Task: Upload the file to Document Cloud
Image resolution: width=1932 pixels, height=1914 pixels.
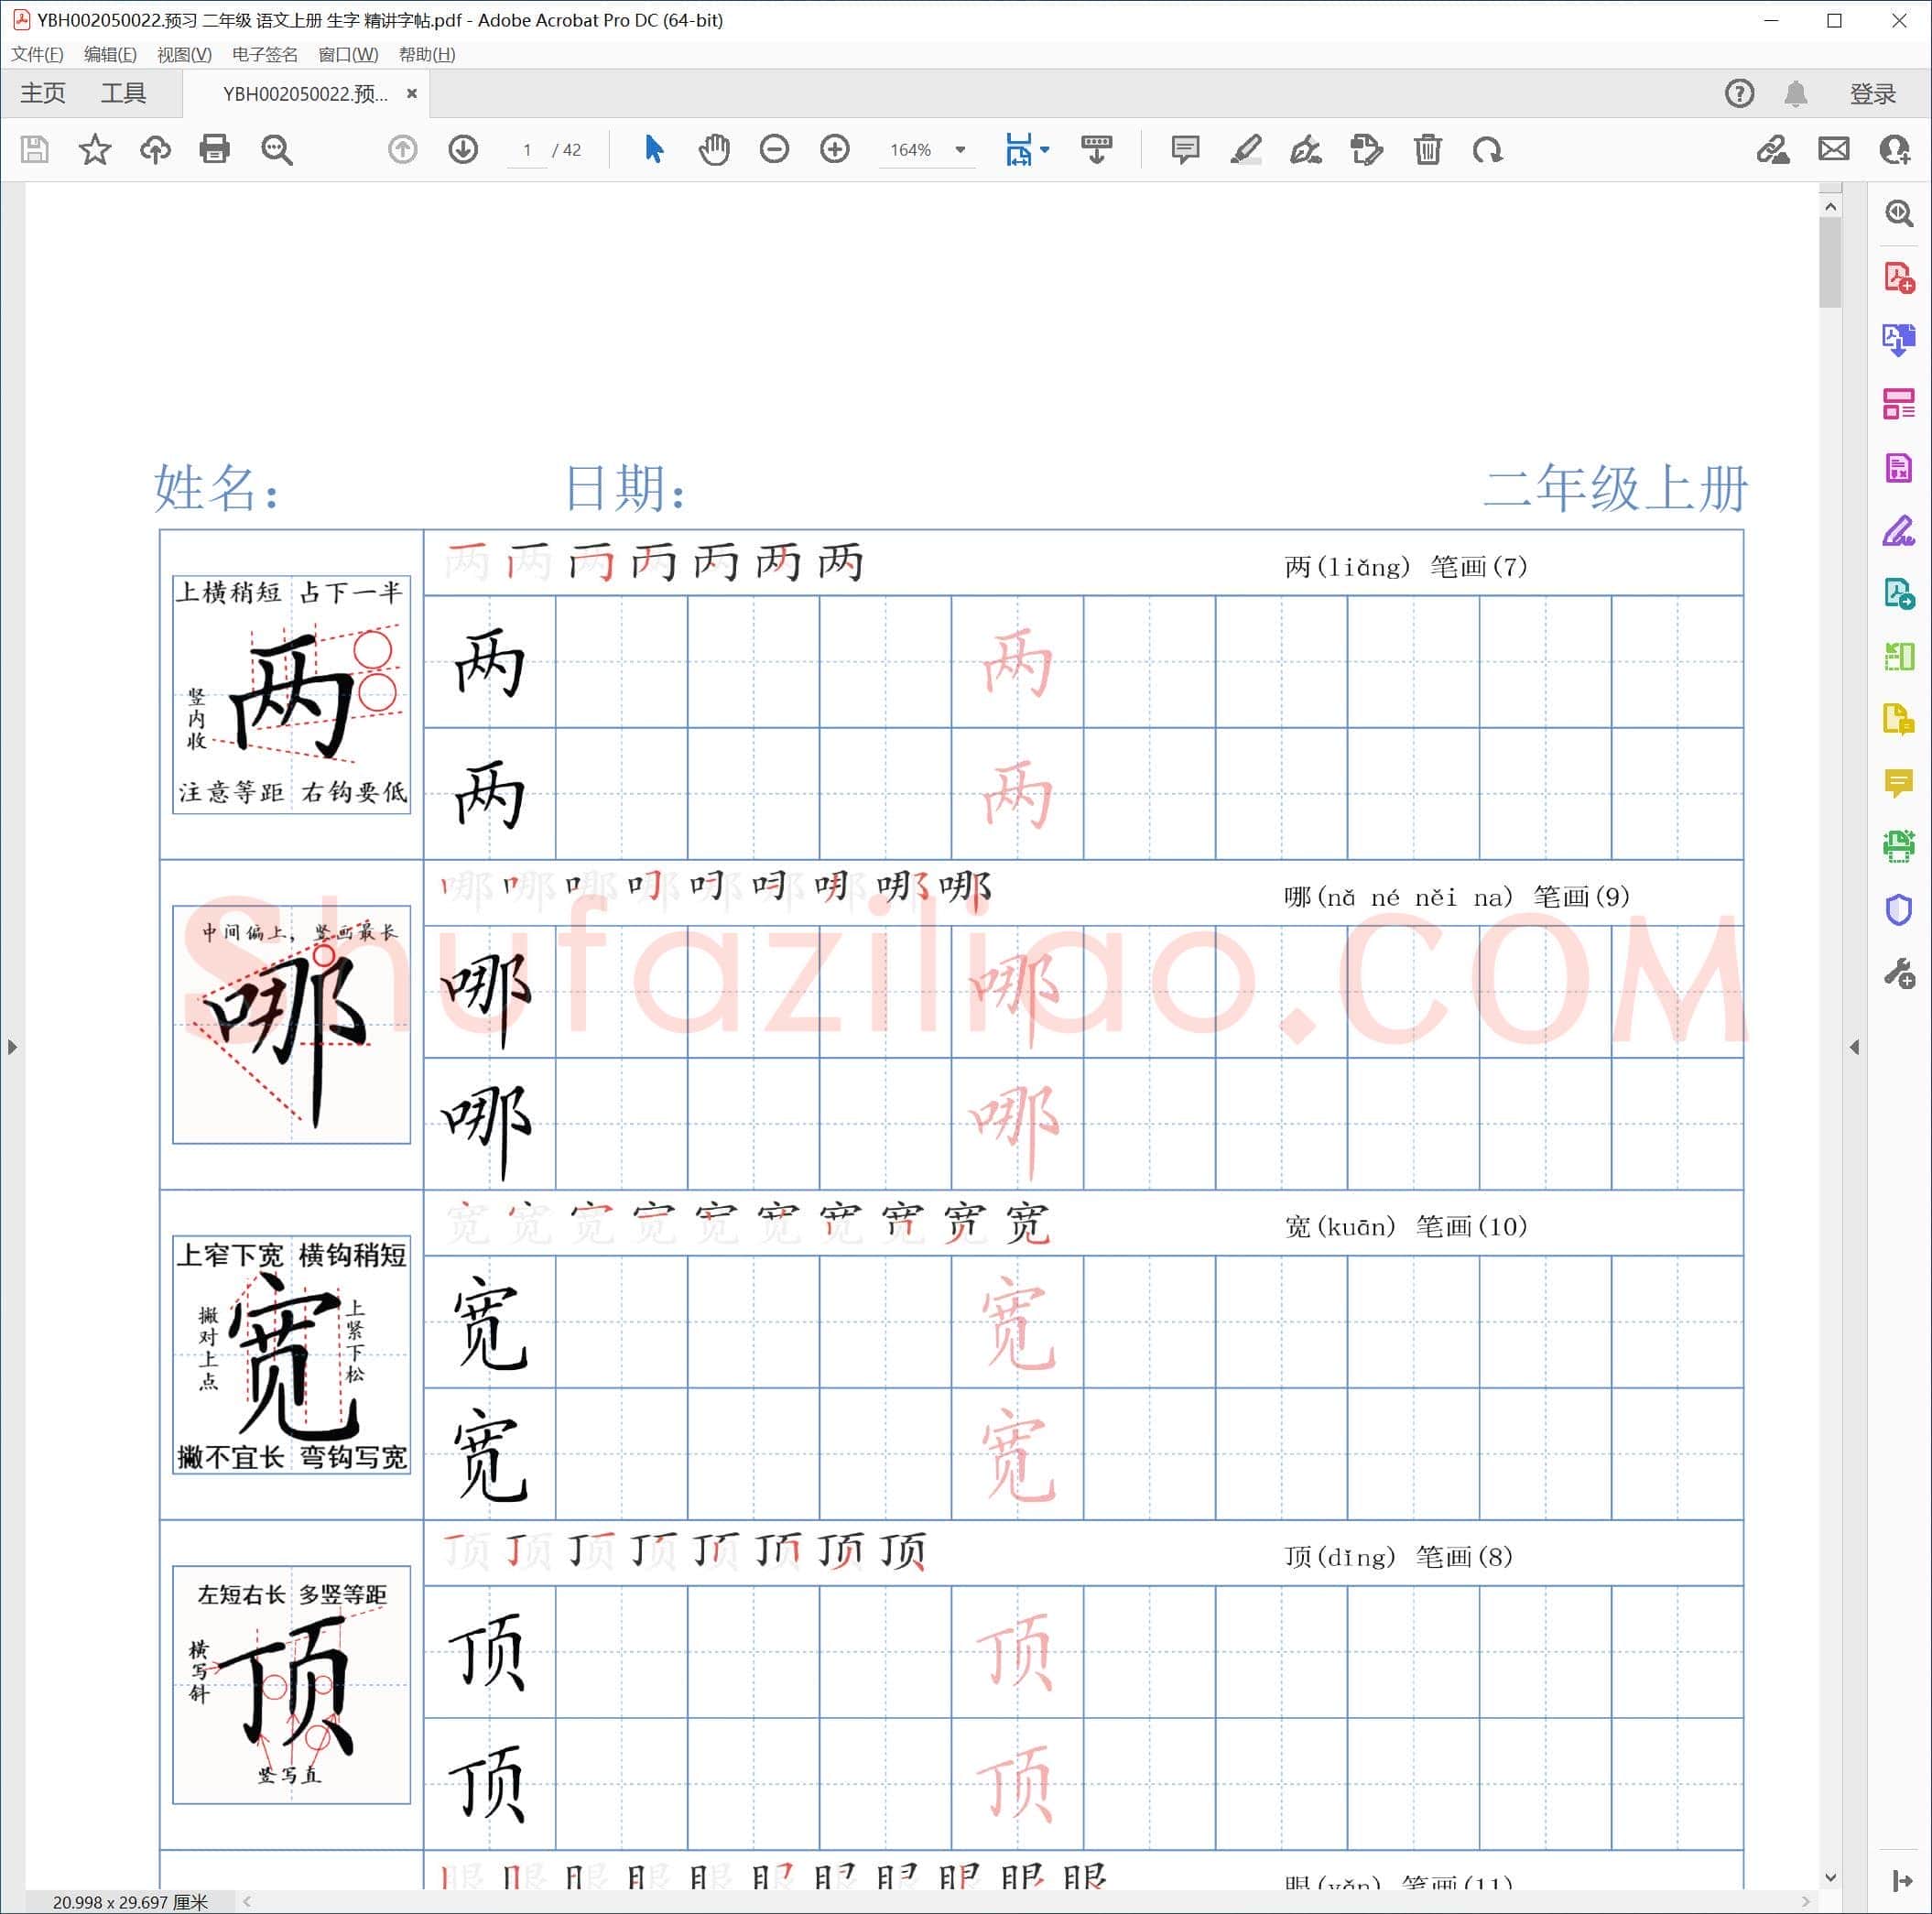Action: [x=155, y=150]
